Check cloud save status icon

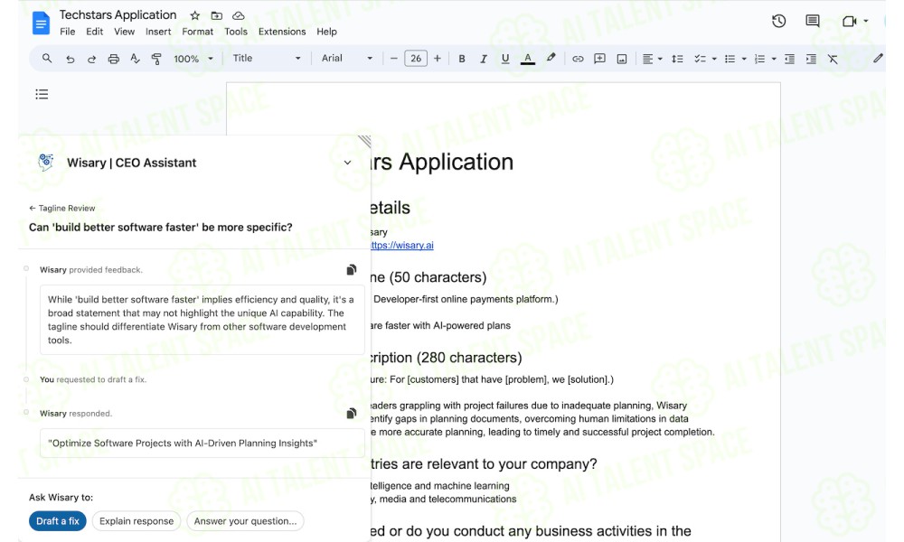coord(238,15)
